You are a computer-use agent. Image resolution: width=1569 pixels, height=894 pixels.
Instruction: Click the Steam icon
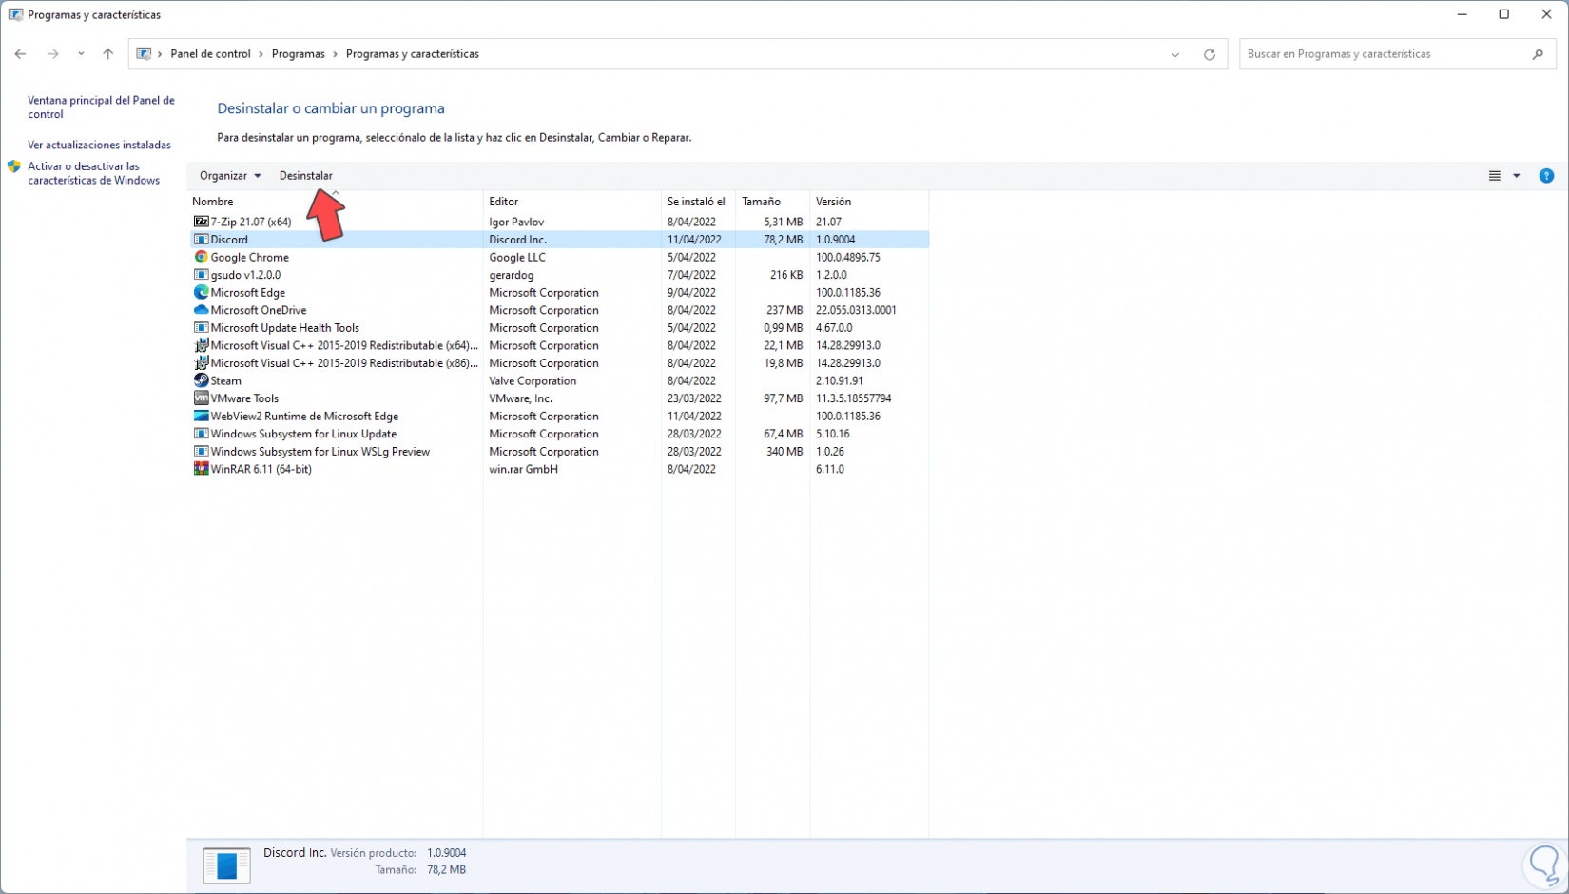tap(201, 380)
